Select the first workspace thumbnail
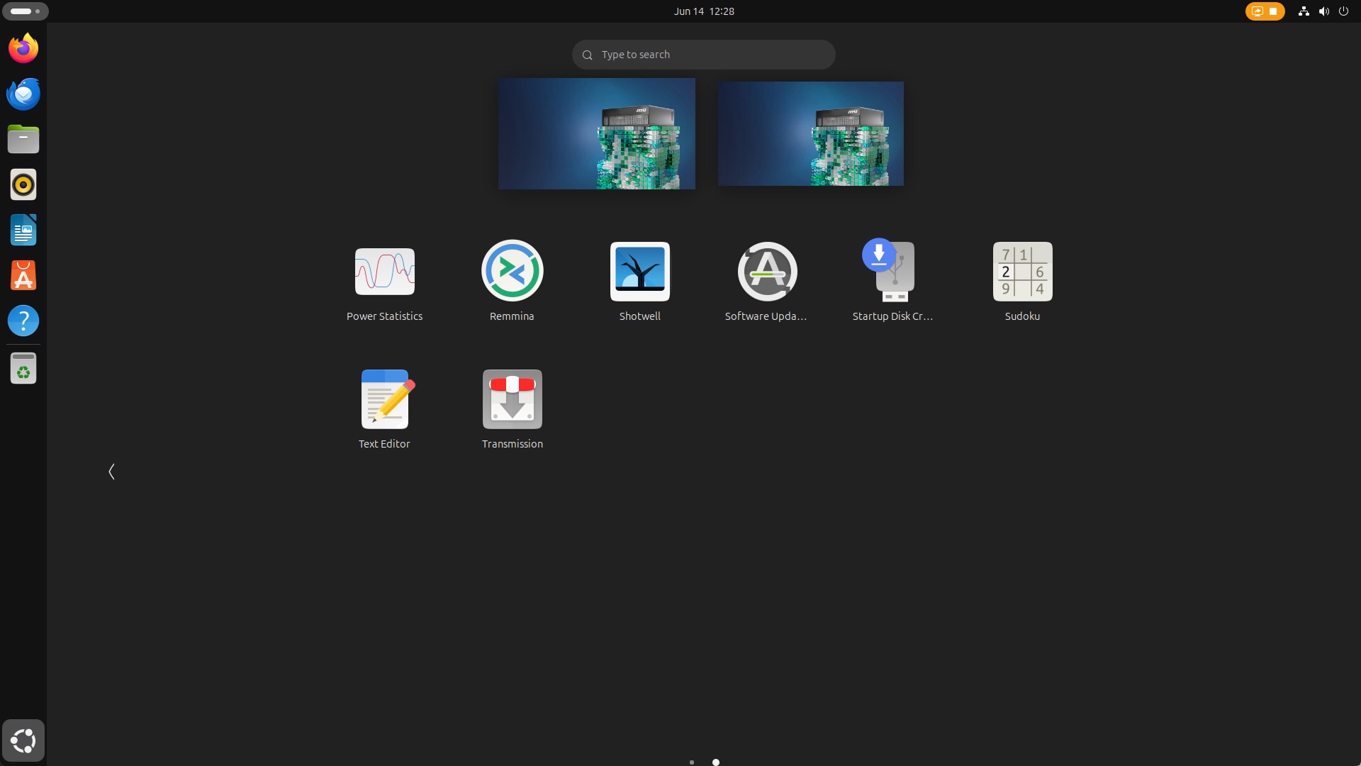 click(596, 133)
